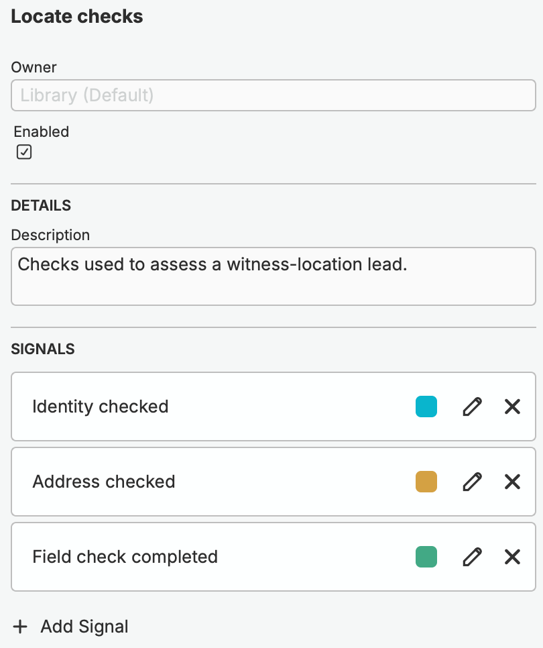The height and width of the screenshot is (648, 543).
Task: Select the Address checked signal label
Action: pyautogui.click(x=104, y=482)
